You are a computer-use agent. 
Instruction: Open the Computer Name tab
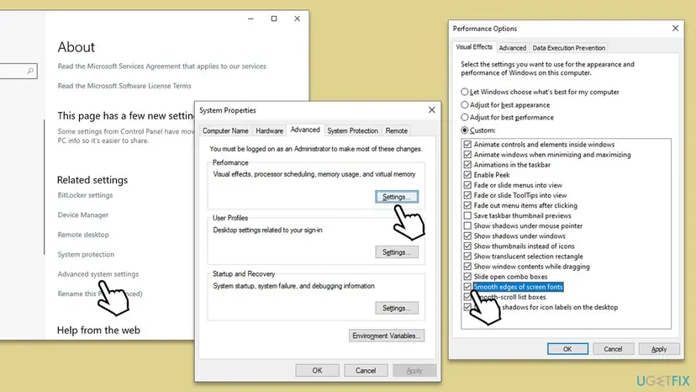225,130
